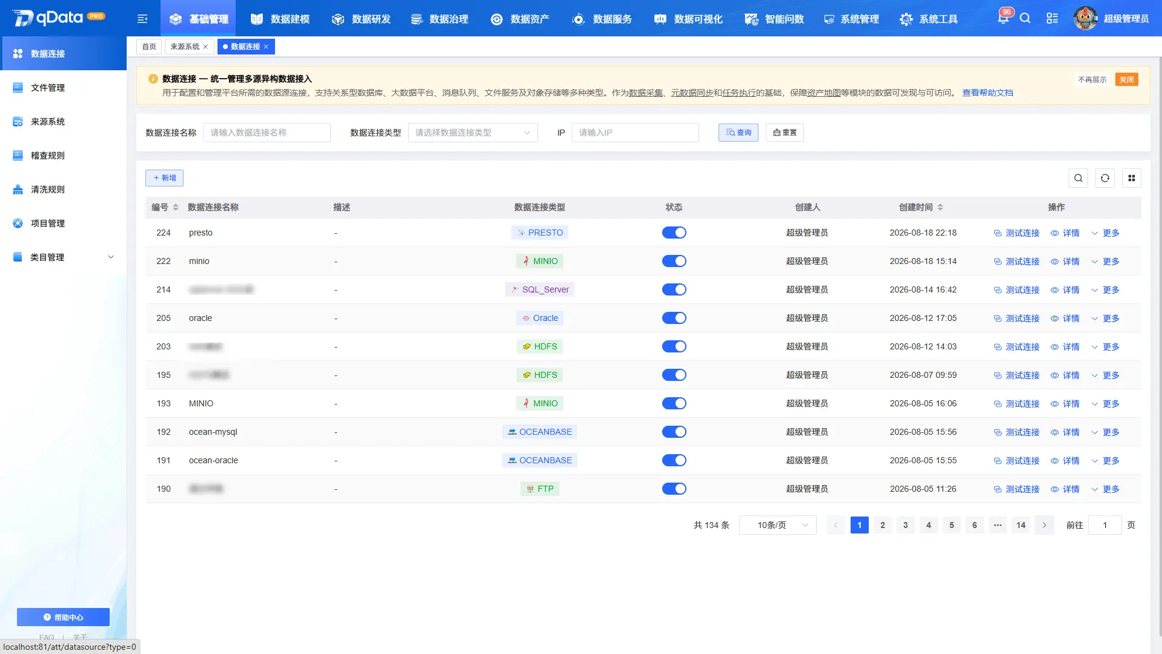Open the 数据连接类型 dropdown
This screenshot has height=654, width=1162.
(x=473, y=133)
